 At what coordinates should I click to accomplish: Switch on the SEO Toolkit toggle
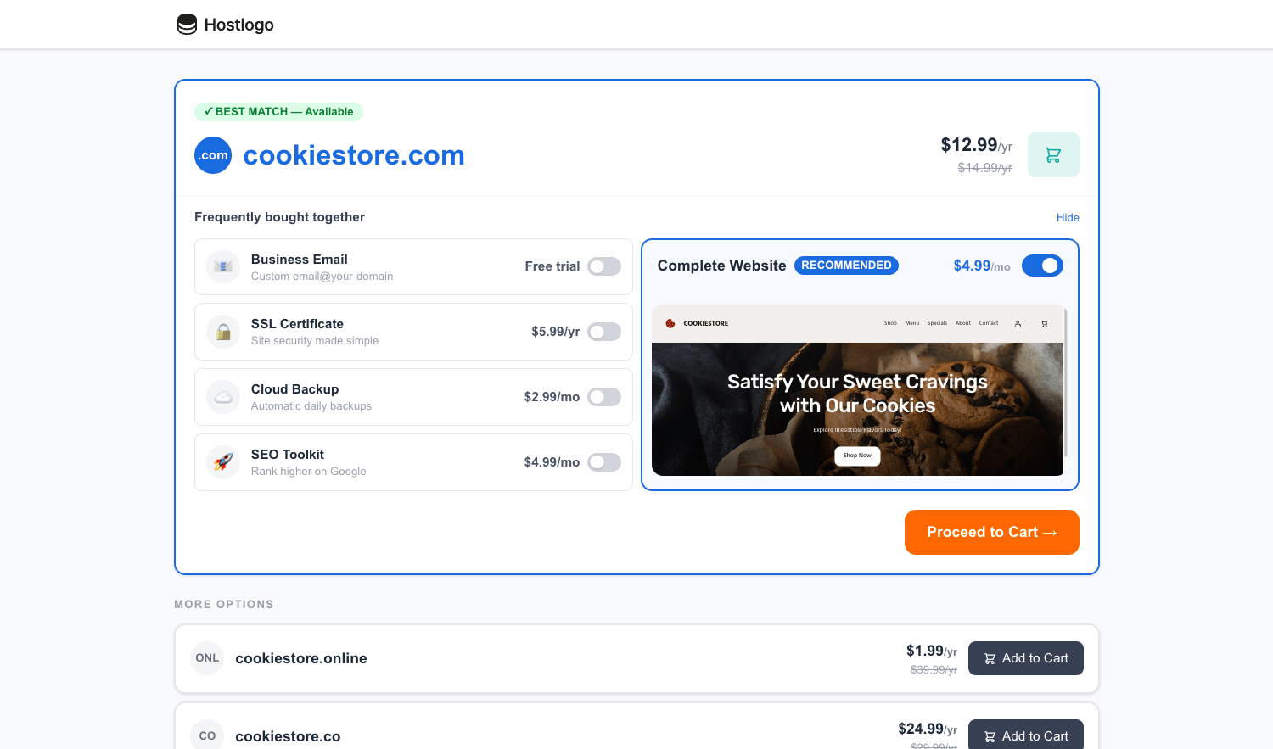point(604,462)
